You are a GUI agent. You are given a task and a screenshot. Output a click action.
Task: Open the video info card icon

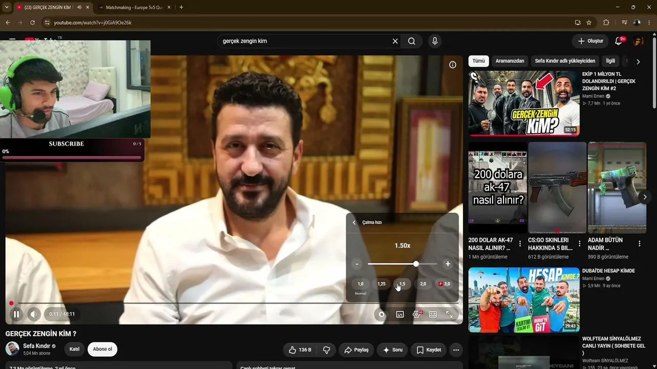(453, 65)
